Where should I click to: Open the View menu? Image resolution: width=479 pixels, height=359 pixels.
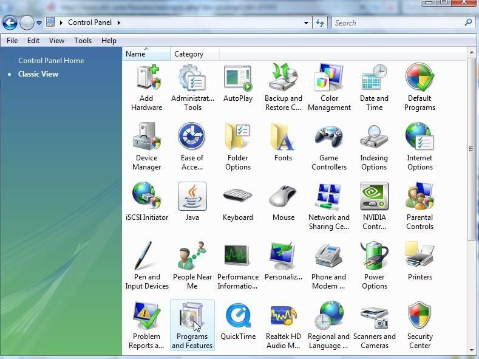56,41
